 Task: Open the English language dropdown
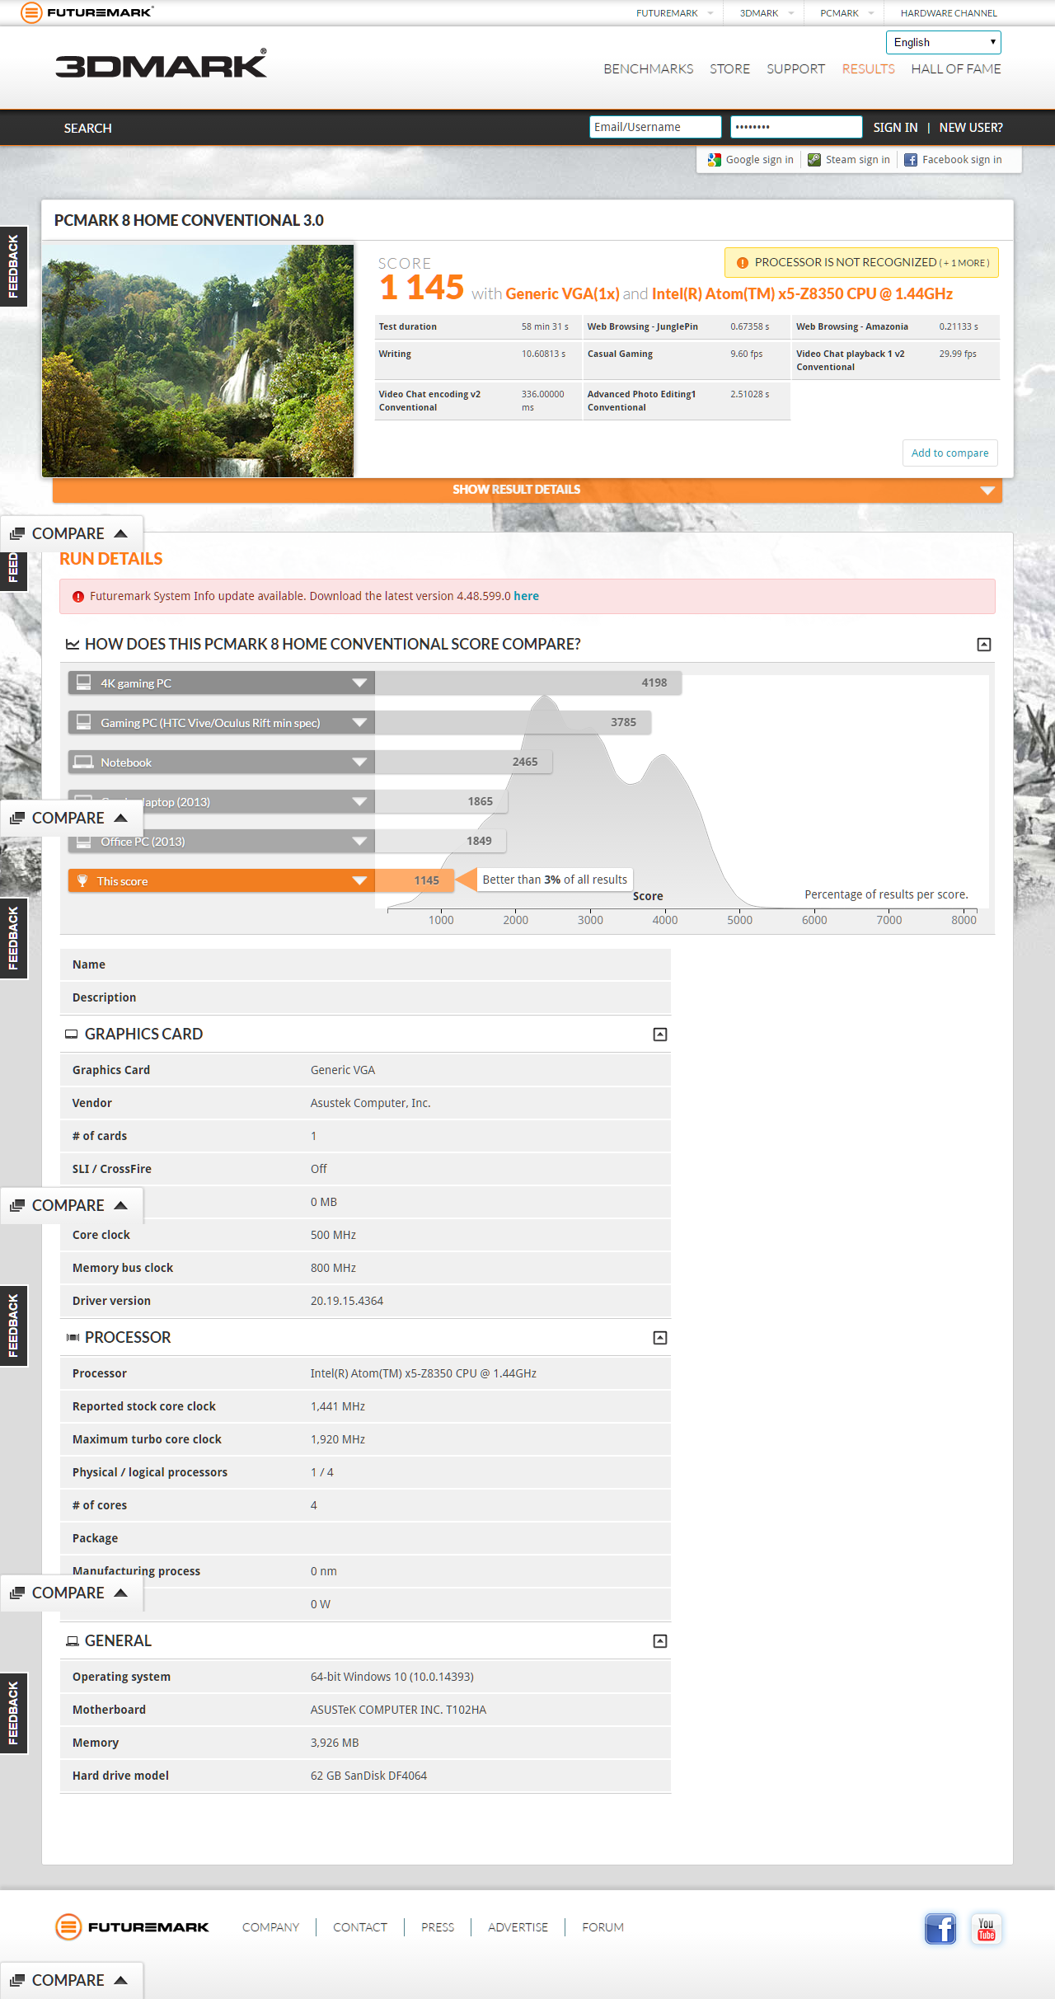tap(944, 42)
